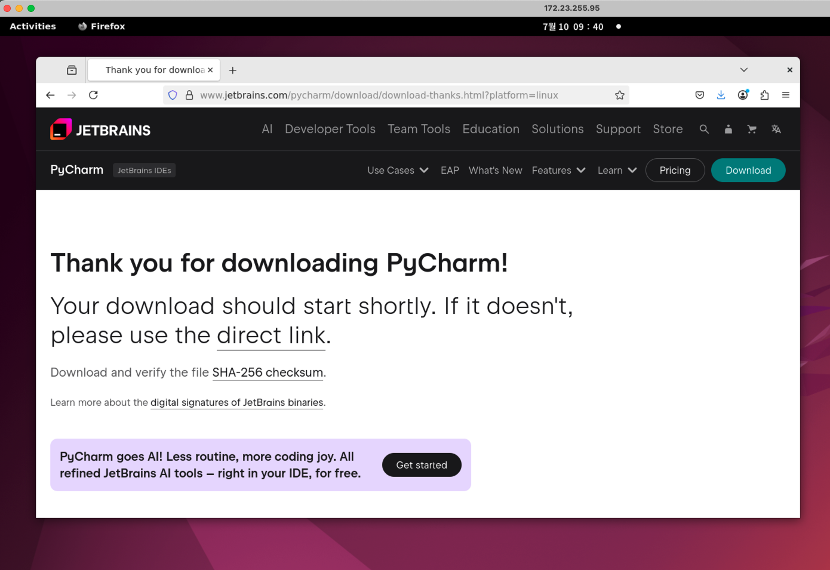Open the Firefox account icon

pos(743,95)
